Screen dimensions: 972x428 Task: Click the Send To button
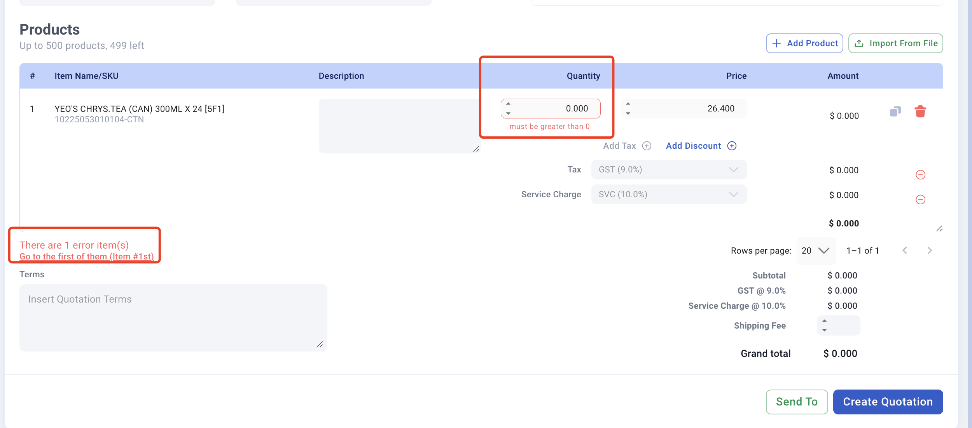click(x=796, y=402)
